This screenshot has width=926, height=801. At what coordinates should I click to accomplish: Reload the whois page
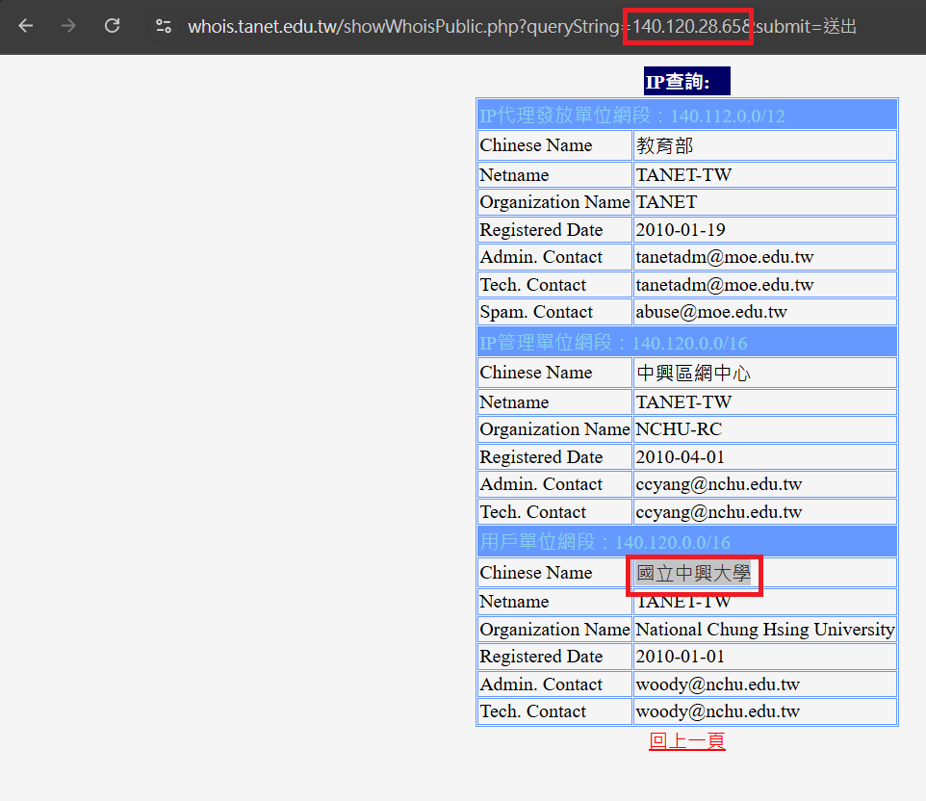(113, 26)
